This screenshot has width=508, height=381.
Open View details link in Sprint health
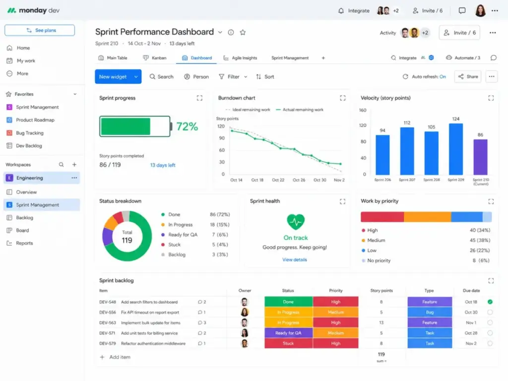coord(295,260)
